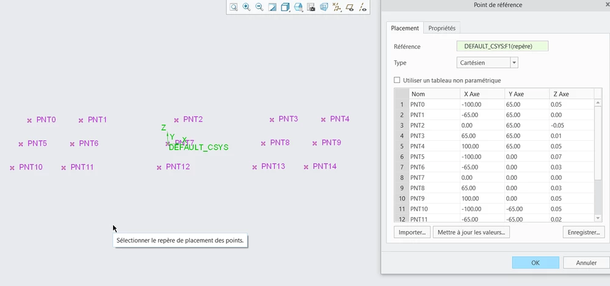
Task: Open the Display Style cube icon
Action: click(285, 7)
